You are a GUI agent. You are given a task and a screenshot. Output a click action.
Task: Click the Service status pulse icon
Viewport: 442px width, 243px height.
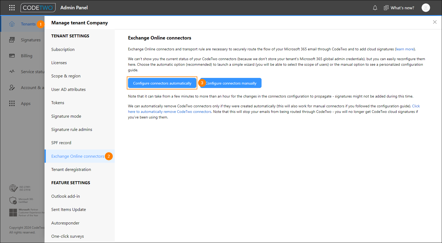pos(12,72)
